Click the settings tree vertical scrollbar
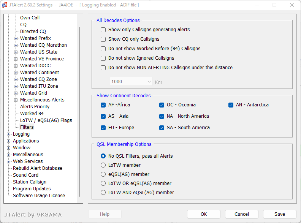This screenshot has height=223, width=301. coord(80,112)
